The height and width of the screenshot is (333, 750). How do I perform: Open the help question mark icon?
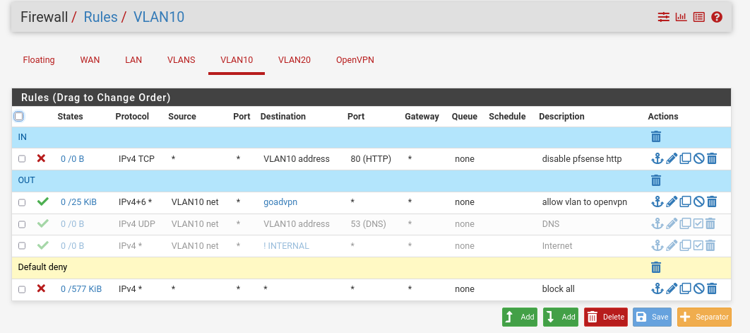point(717,17)
